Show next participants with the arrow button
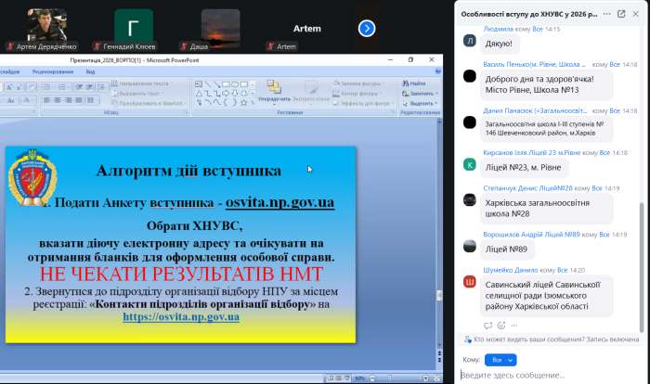Screen dimensions: 650x384 (367, 28)
